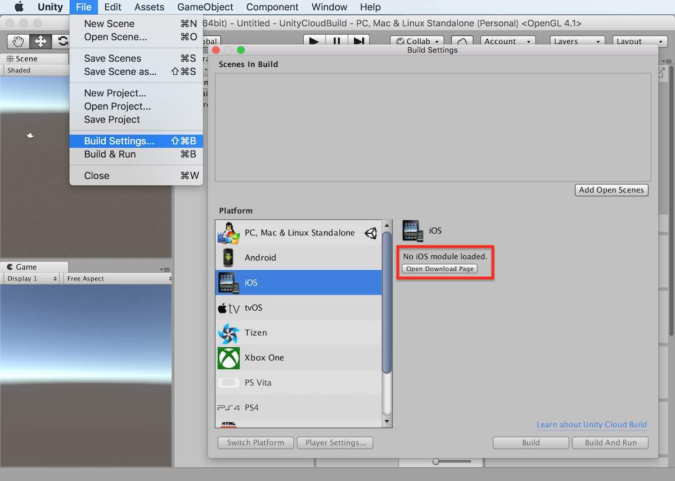Screen dimensions: 675x481
Task: Open the GameObject menu
Action: click(205, 7)
